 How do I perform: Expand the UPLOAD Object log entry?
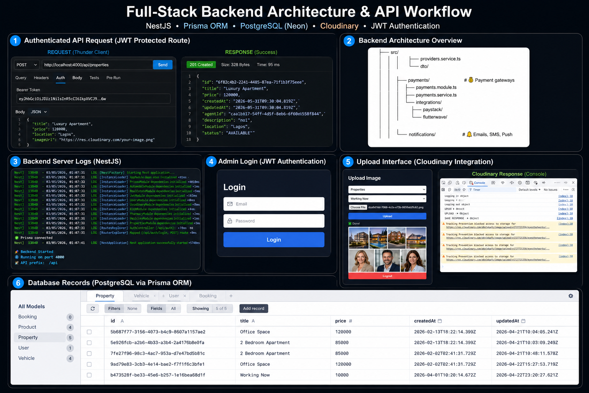tap(457, 213)
